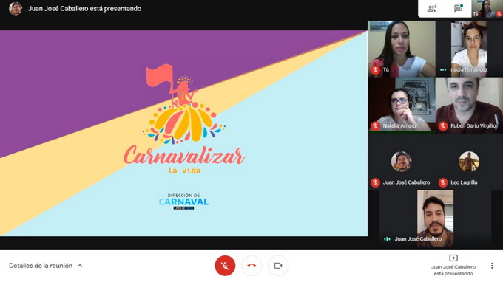Click 'Leo Lagrilla' name label
The height and width of the screenshot is (282, 503).
(x=464, y=182)
